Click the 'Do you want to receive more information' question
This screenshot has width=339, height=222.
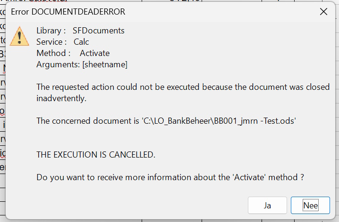tap(170, 177)
